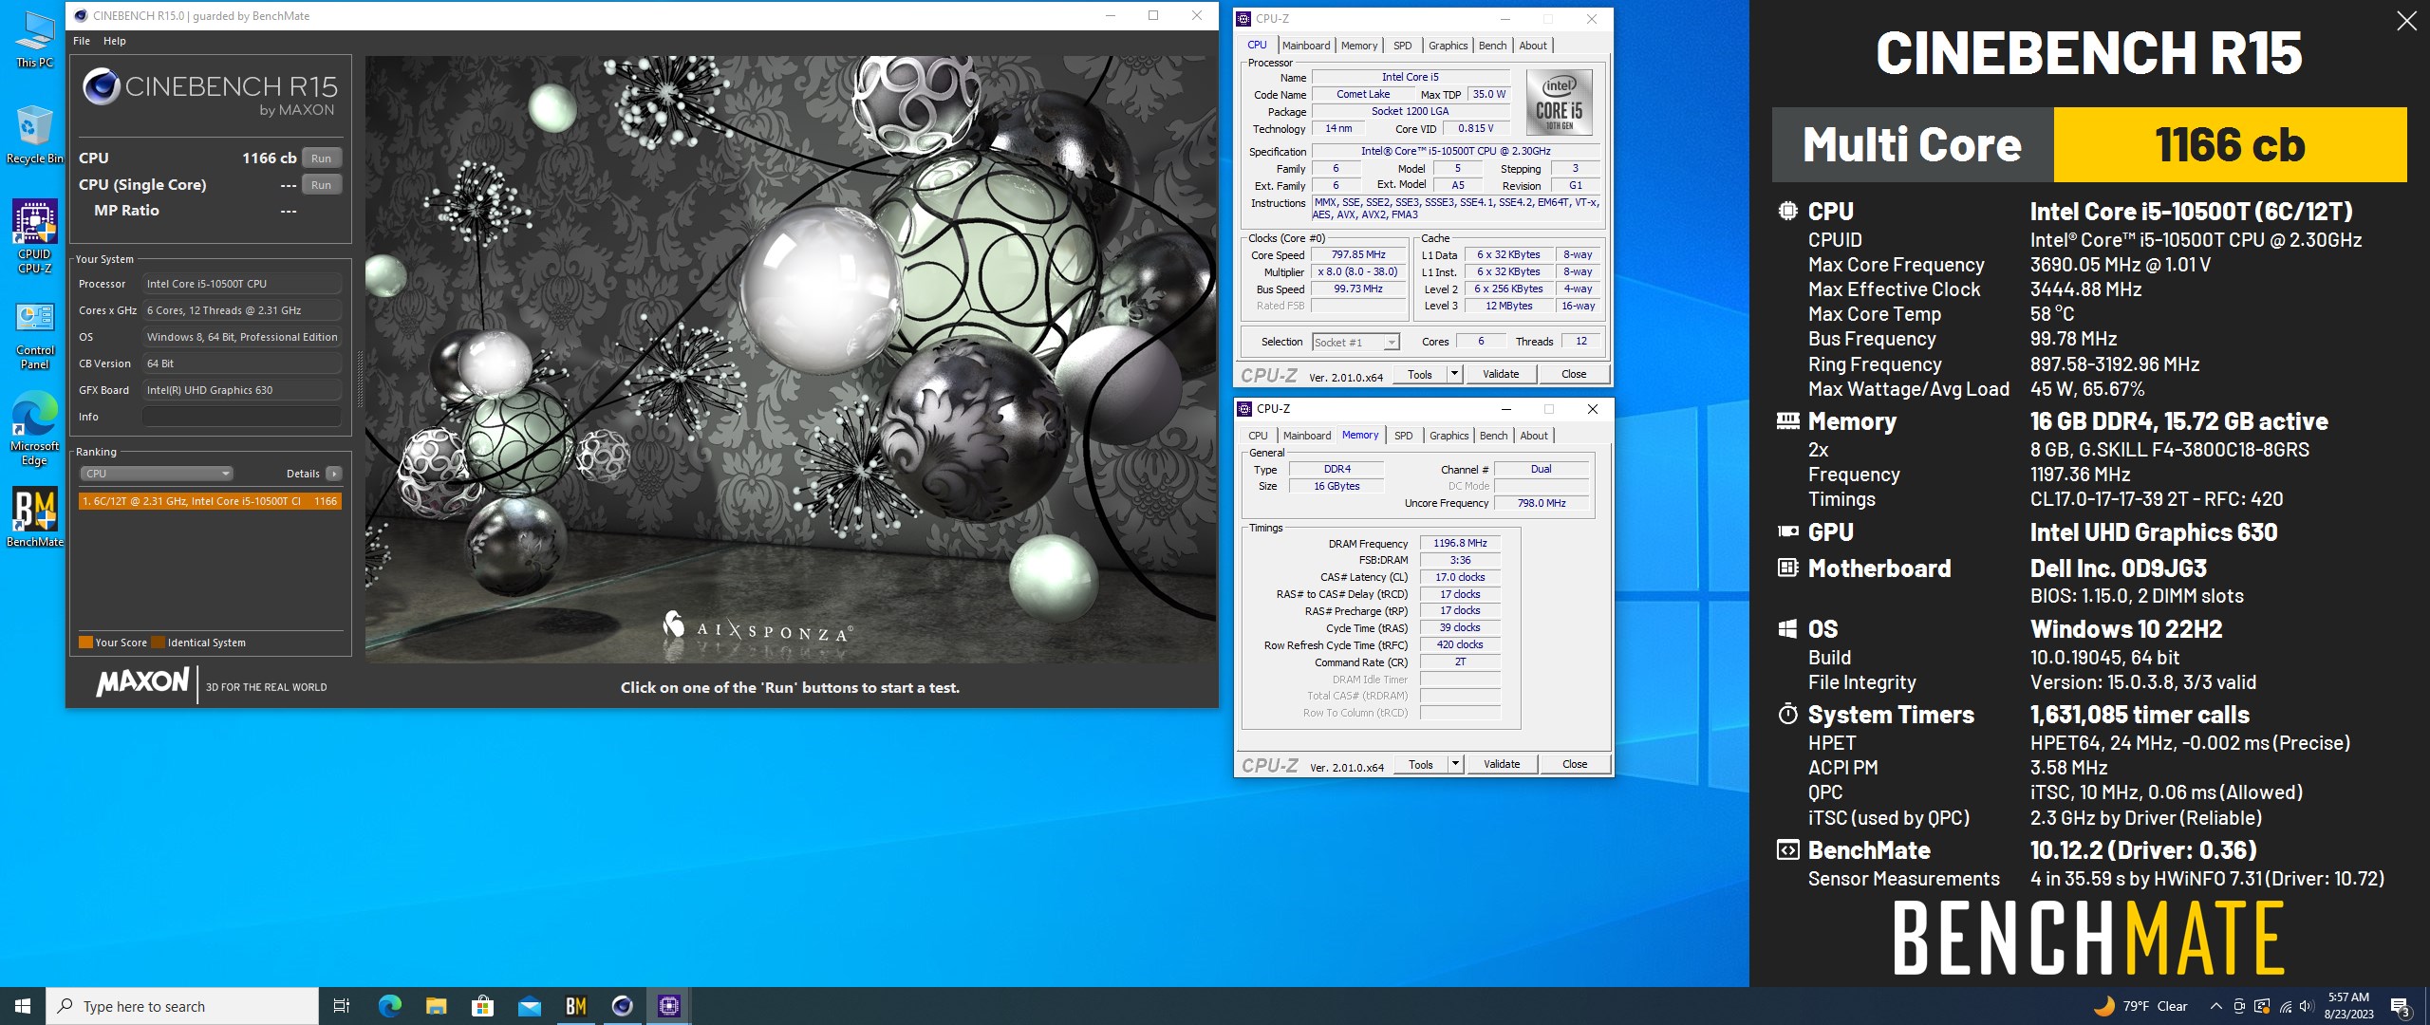Open the Recycle Bin desktop icon
The image size is (2430, 1025).
click(x=35, y=136)
